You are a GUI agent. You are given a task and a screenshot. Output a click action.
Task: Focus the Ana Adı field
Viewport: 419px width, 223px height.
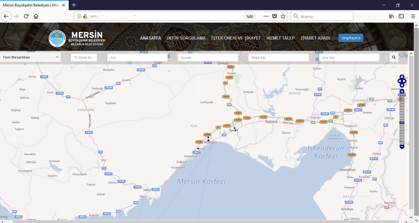(349, 58)
